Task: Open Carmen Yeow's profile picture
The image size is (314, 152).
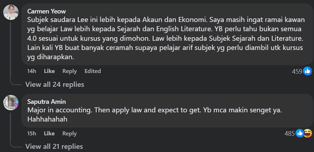Action: [x=11, y=12]
